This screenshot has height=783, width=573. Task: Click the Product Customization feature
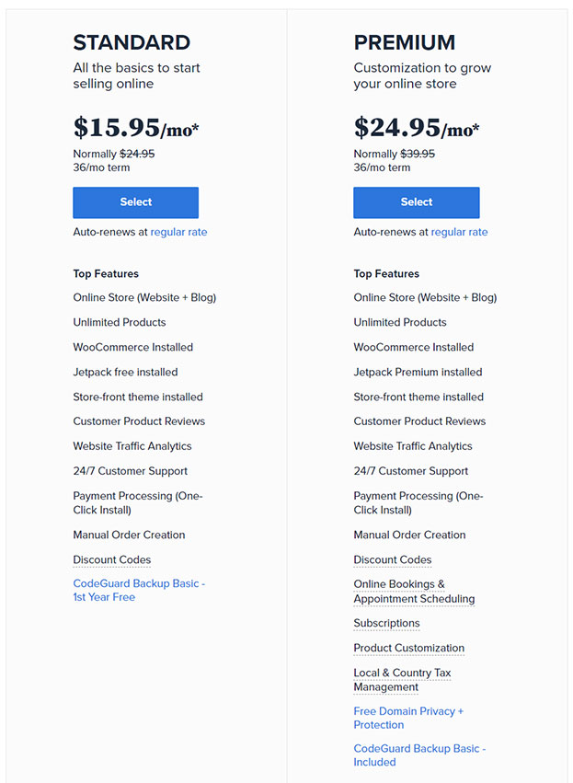[408, 648]
